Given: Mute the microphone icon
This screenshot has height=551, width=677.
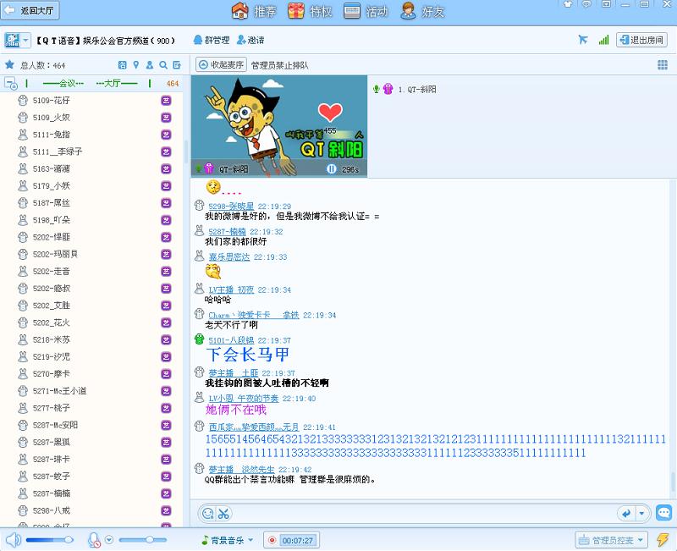Looking at the screenshot, I should 95,539.
